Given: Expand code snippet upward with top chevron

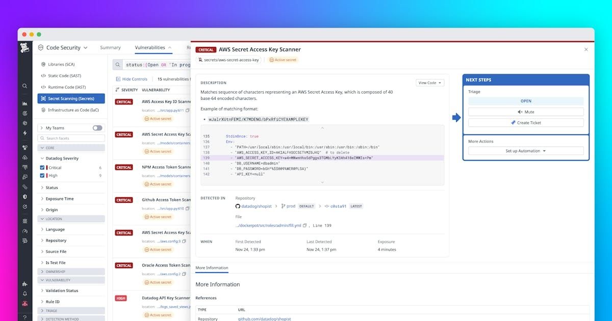Looking at the screenshot, I should pos(322,128).
